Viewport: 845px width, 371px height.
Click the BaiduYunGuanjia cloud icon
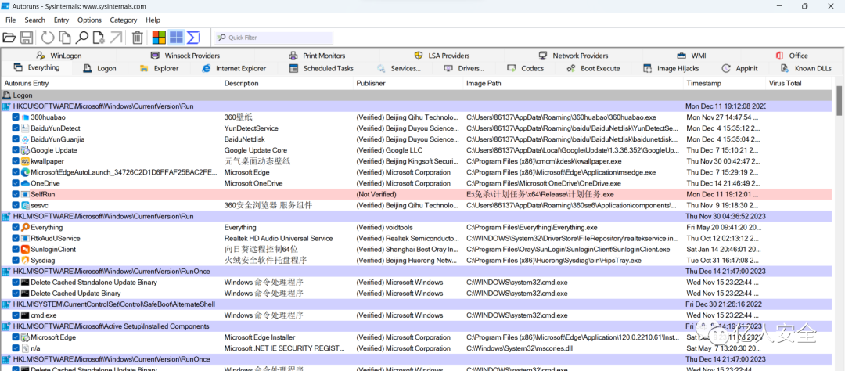[25, 139]
